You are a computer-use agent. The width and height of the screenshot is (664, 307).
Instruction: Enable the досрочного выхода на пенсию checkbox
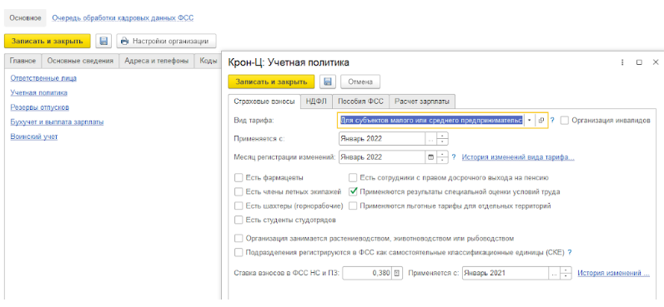[352, 178]
